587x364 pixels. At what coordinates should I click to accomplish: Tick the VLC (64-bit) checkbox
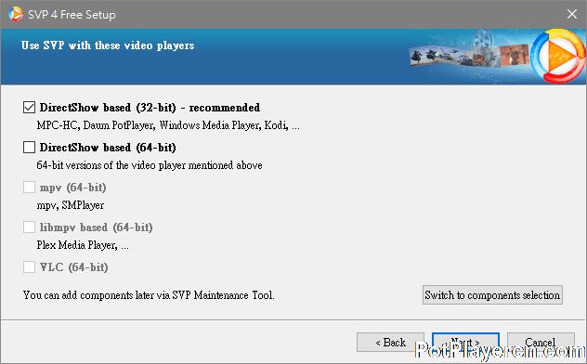[x=29, y=267]
